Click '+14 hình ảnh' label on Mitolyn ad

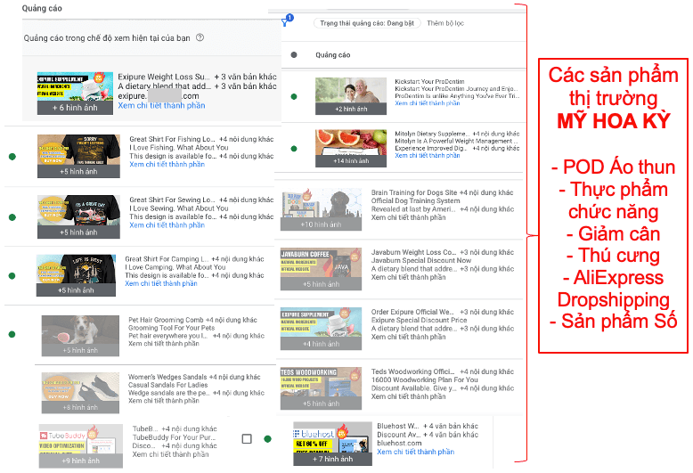[x=351, y=161]
